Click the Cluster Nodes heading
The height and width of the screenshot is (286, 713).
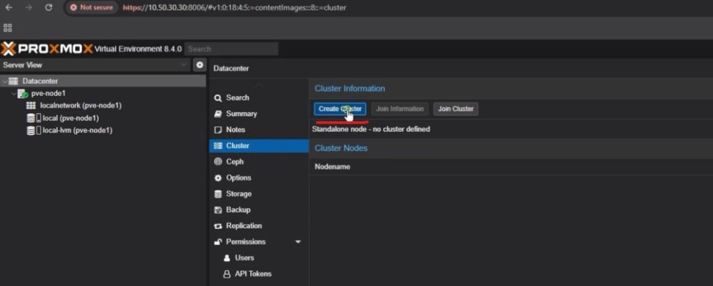[341, 149]
